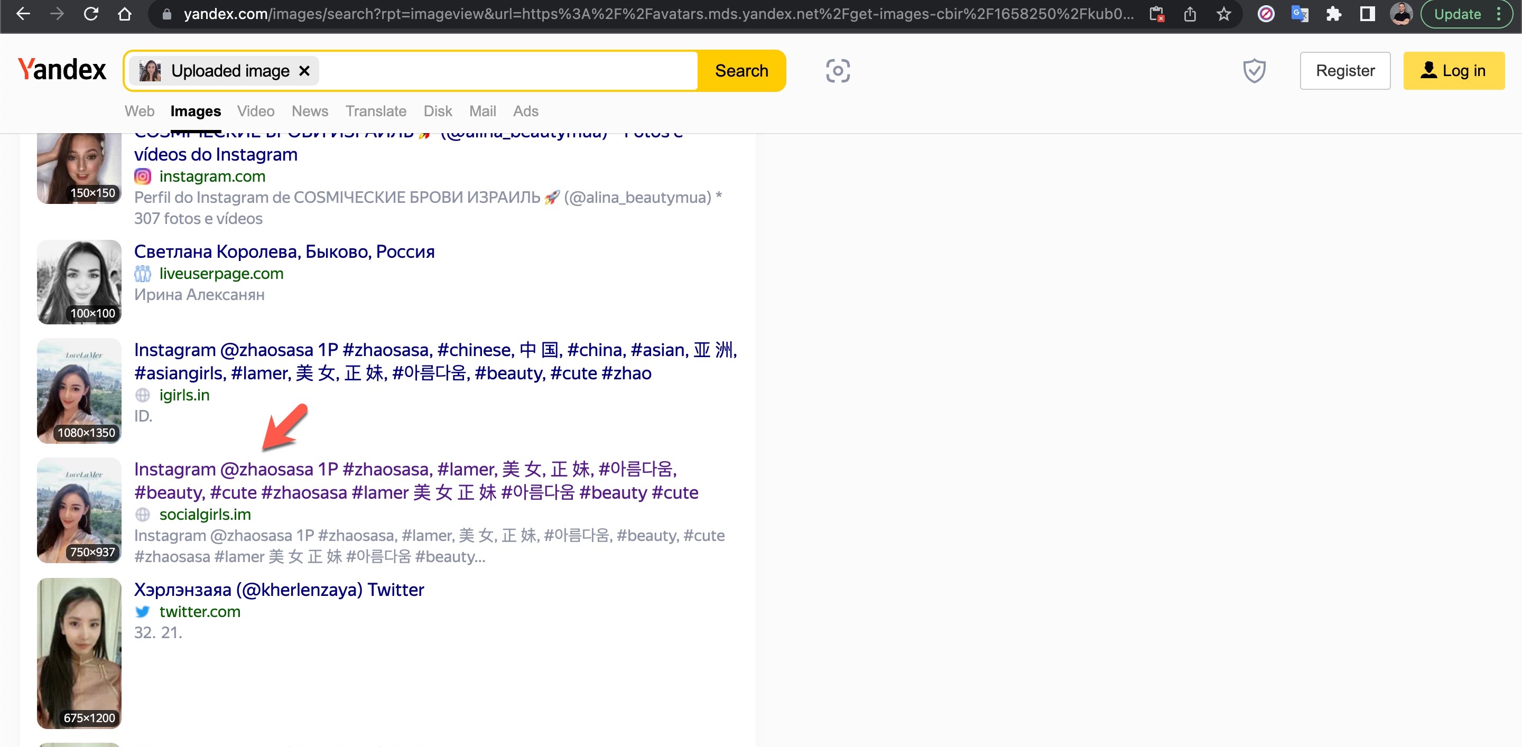Open 'Светлана Королева, Быково, Россия' result

click(x=284, y=251)
